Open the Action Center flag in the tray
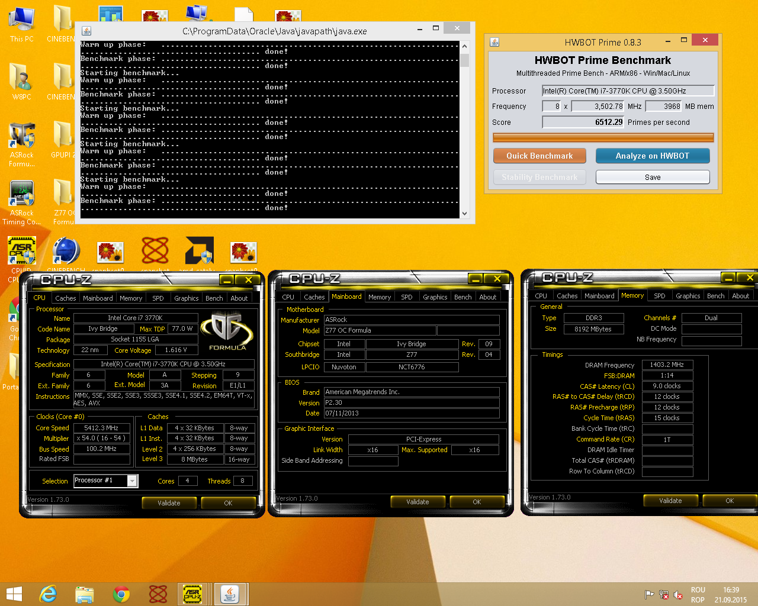 pyautogui.click(x=650, y=595)
